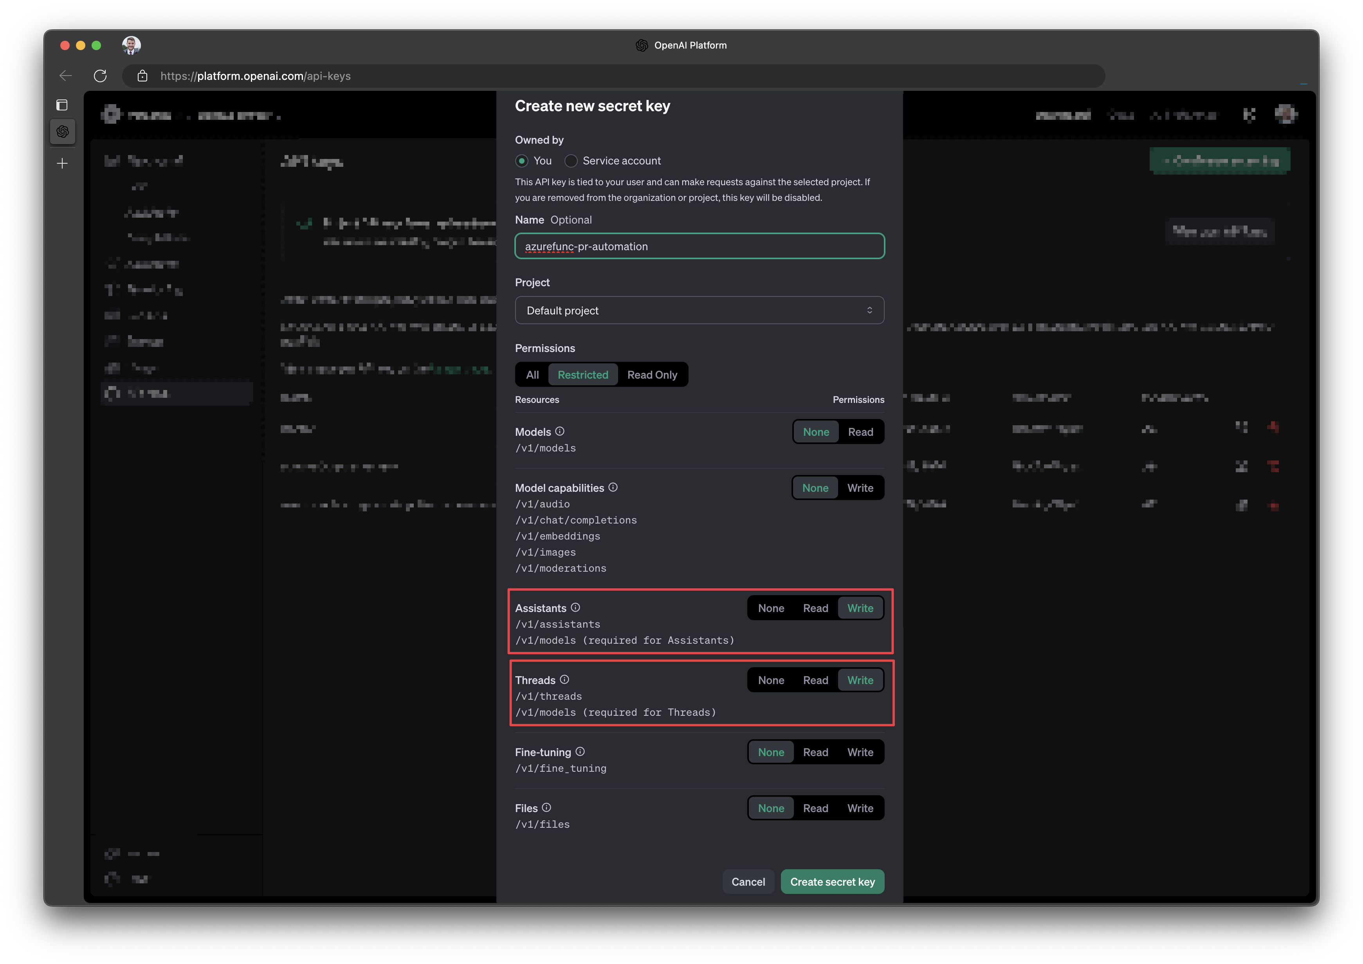Viewport: 1363px width, 964px height.
Task: Click the /v1/moderations path text
Action: click(561, 568)
